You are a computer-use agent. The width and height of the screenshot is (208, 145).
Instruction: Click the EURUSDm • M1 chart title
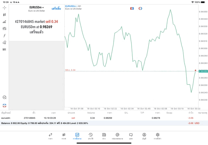click(x=73, y=6)
